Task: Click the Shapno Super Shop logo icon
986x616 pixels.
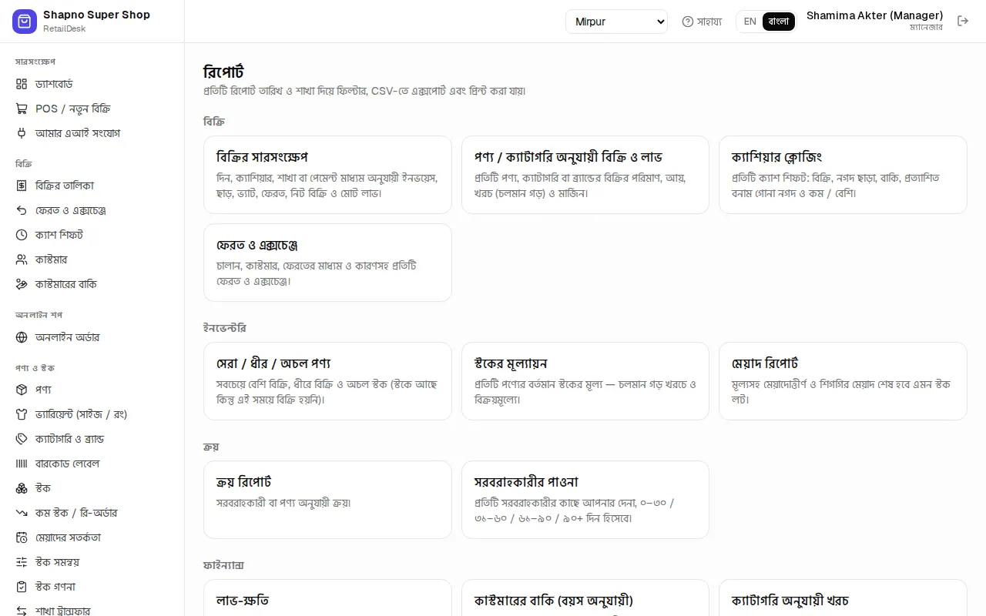Action: point(25,22)
